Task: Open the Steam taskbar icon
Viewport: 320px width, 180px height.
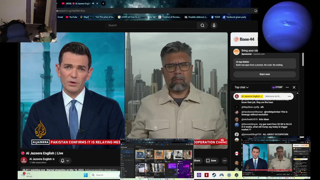Action: point(214,175)
